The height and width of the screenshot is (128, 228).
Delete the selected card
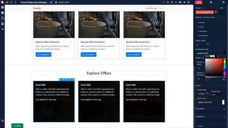point(70,80)
